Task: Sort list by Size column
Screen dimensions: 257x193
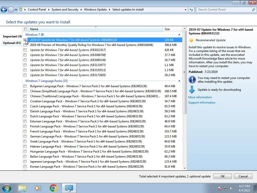Action: [x=172, y=29]
